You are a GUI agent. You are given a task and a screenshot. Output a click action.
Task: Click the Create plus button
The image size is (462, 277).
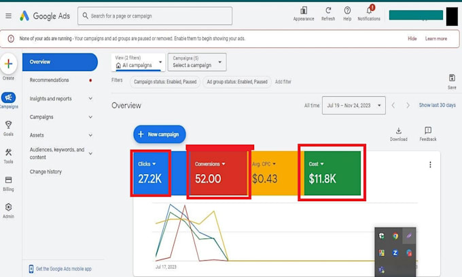click(x=9, y=64)
